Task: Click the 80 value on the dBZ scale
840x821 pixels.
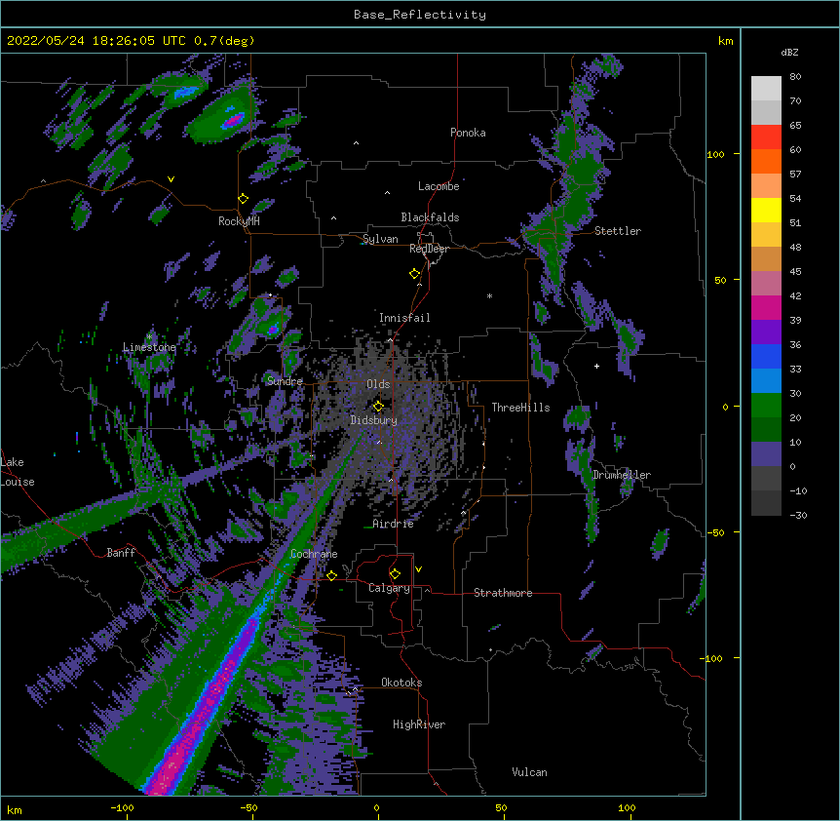Action: (x=795, y=77)
